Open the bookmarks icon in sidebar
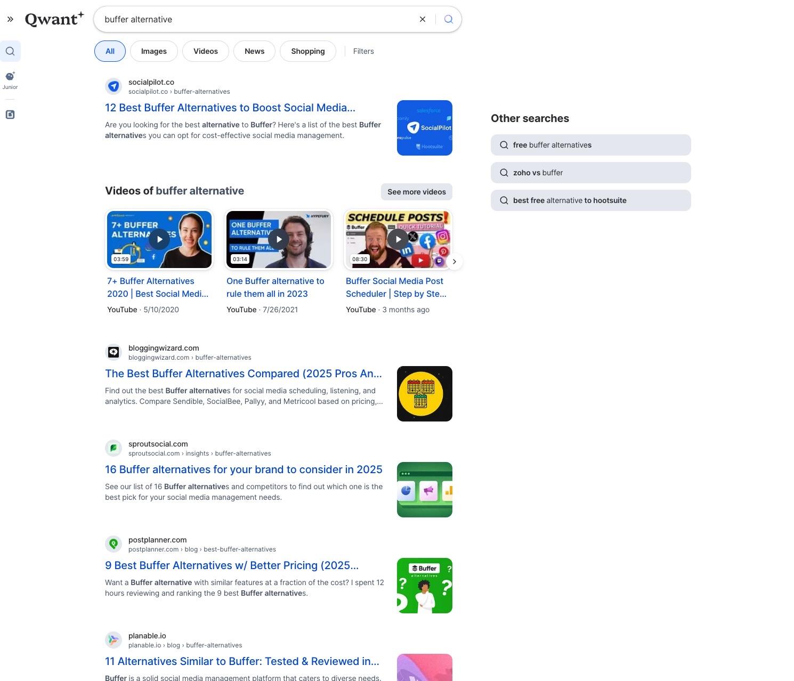794x681 pixels. coord(10,115)
